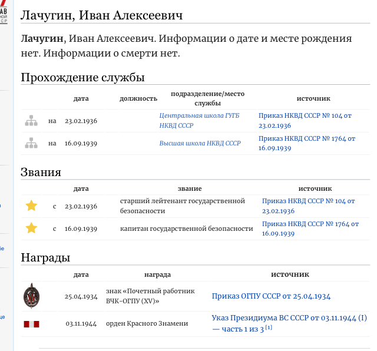Open Приказ ОГПУ СССР от 25.04.1934 link
The width and height of the screenshot is (377, 351).
[x=271, y=296]
